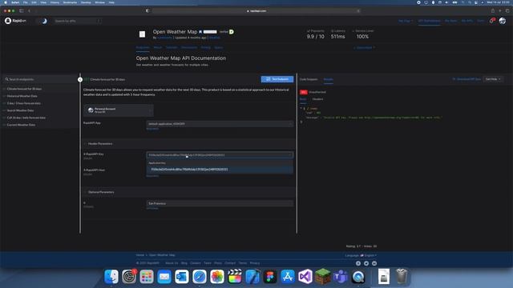The height and width of the screenshot is (288, 513).
Task: Choose the Application Key option in dropdown list
Action: click(x=220, y=169)
